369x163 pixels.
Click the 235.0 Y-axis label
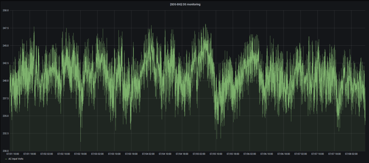(6, 116)
